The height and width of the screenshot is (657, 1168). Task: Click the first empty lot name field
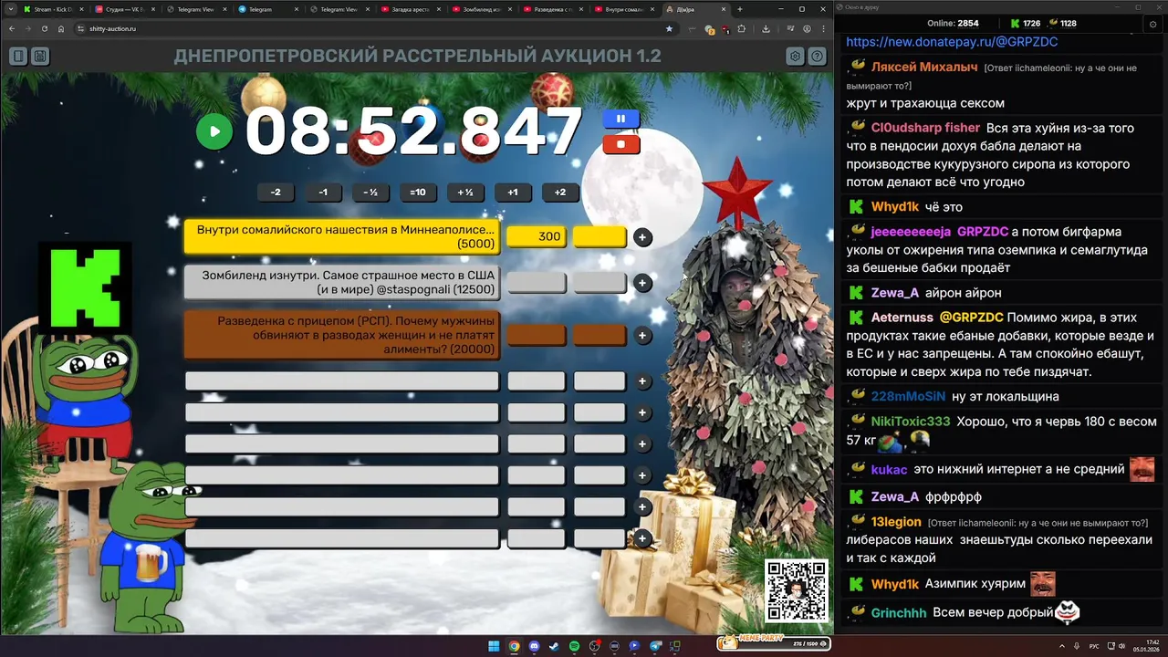click(x=342, y=381)
